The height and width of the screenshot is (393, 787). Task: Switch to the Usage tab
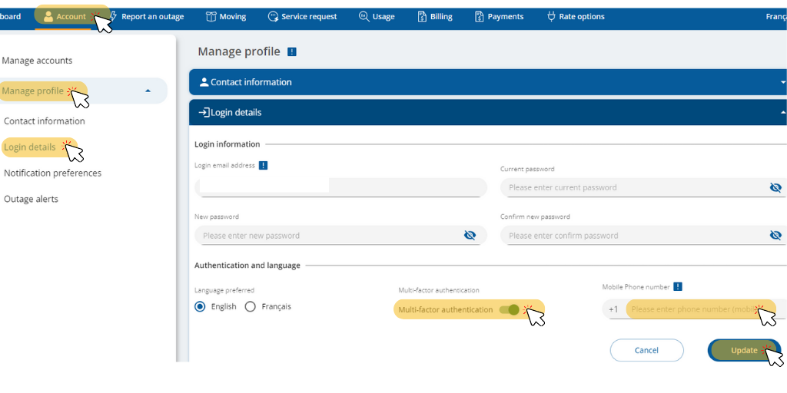tap(377, 17)
